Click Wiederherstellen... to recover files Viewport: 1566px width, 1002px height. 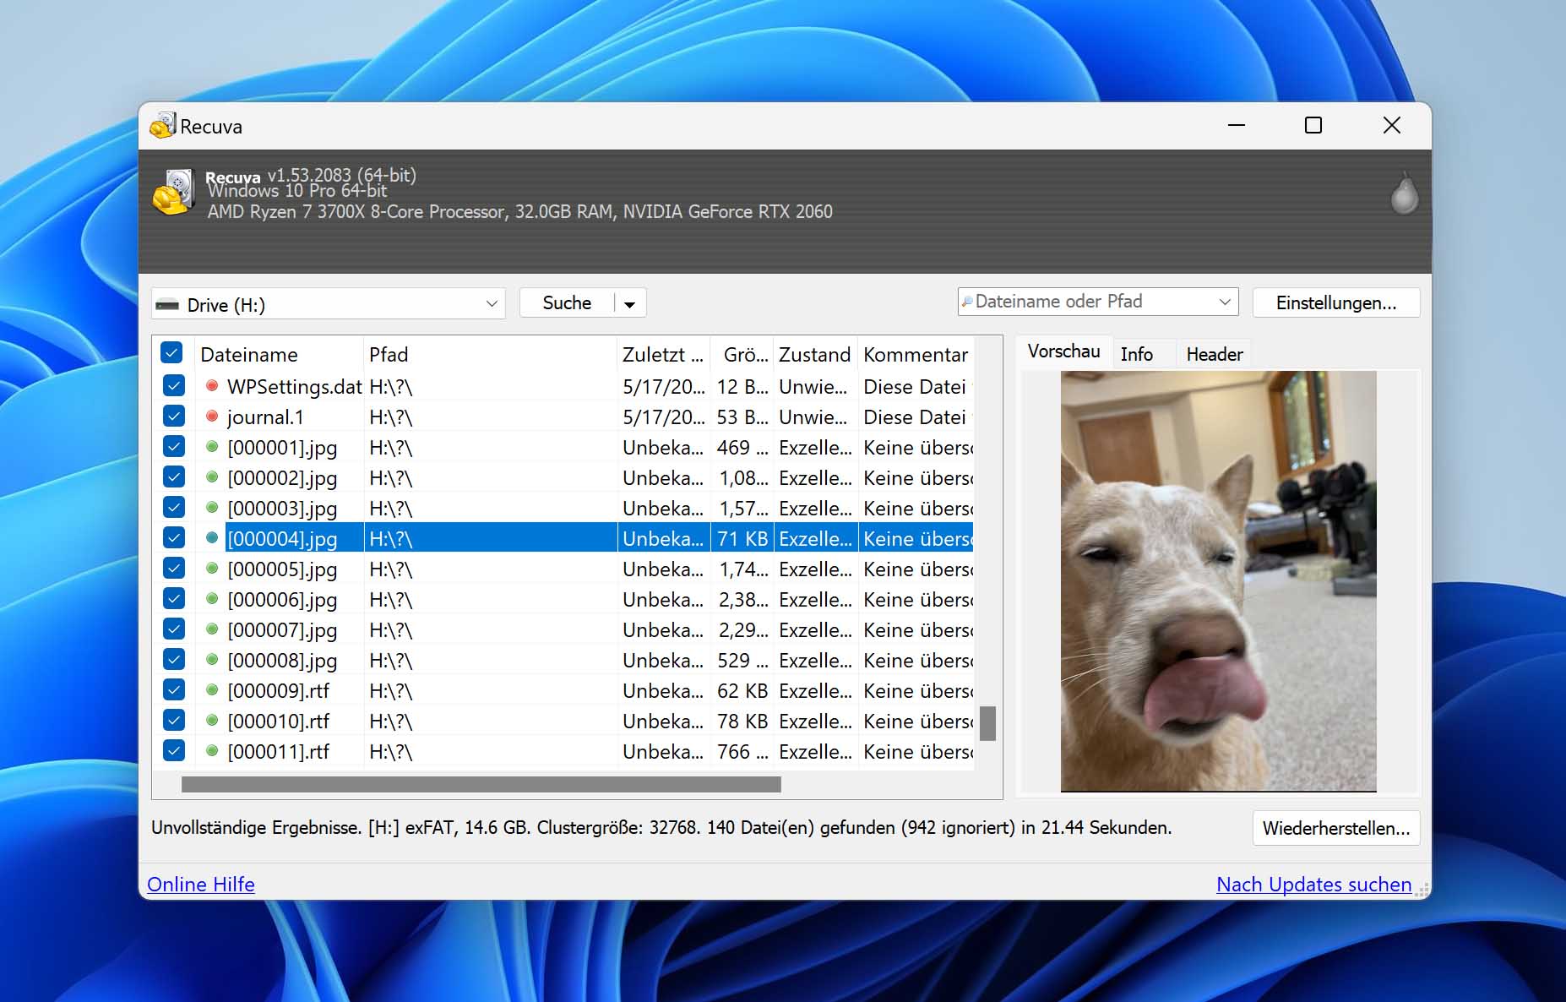(1336, 828)
